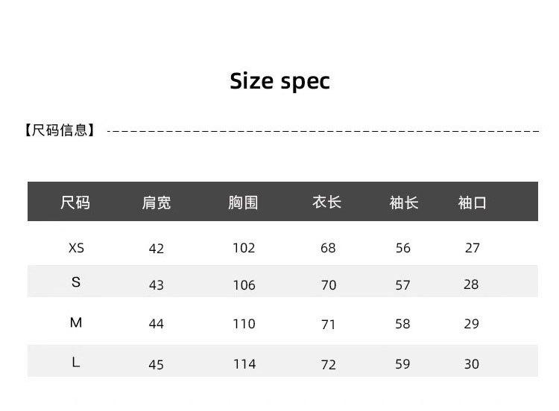Viewport: 559px width, 411px height.
Task: Select the L size row label
Action: [76, 363]
